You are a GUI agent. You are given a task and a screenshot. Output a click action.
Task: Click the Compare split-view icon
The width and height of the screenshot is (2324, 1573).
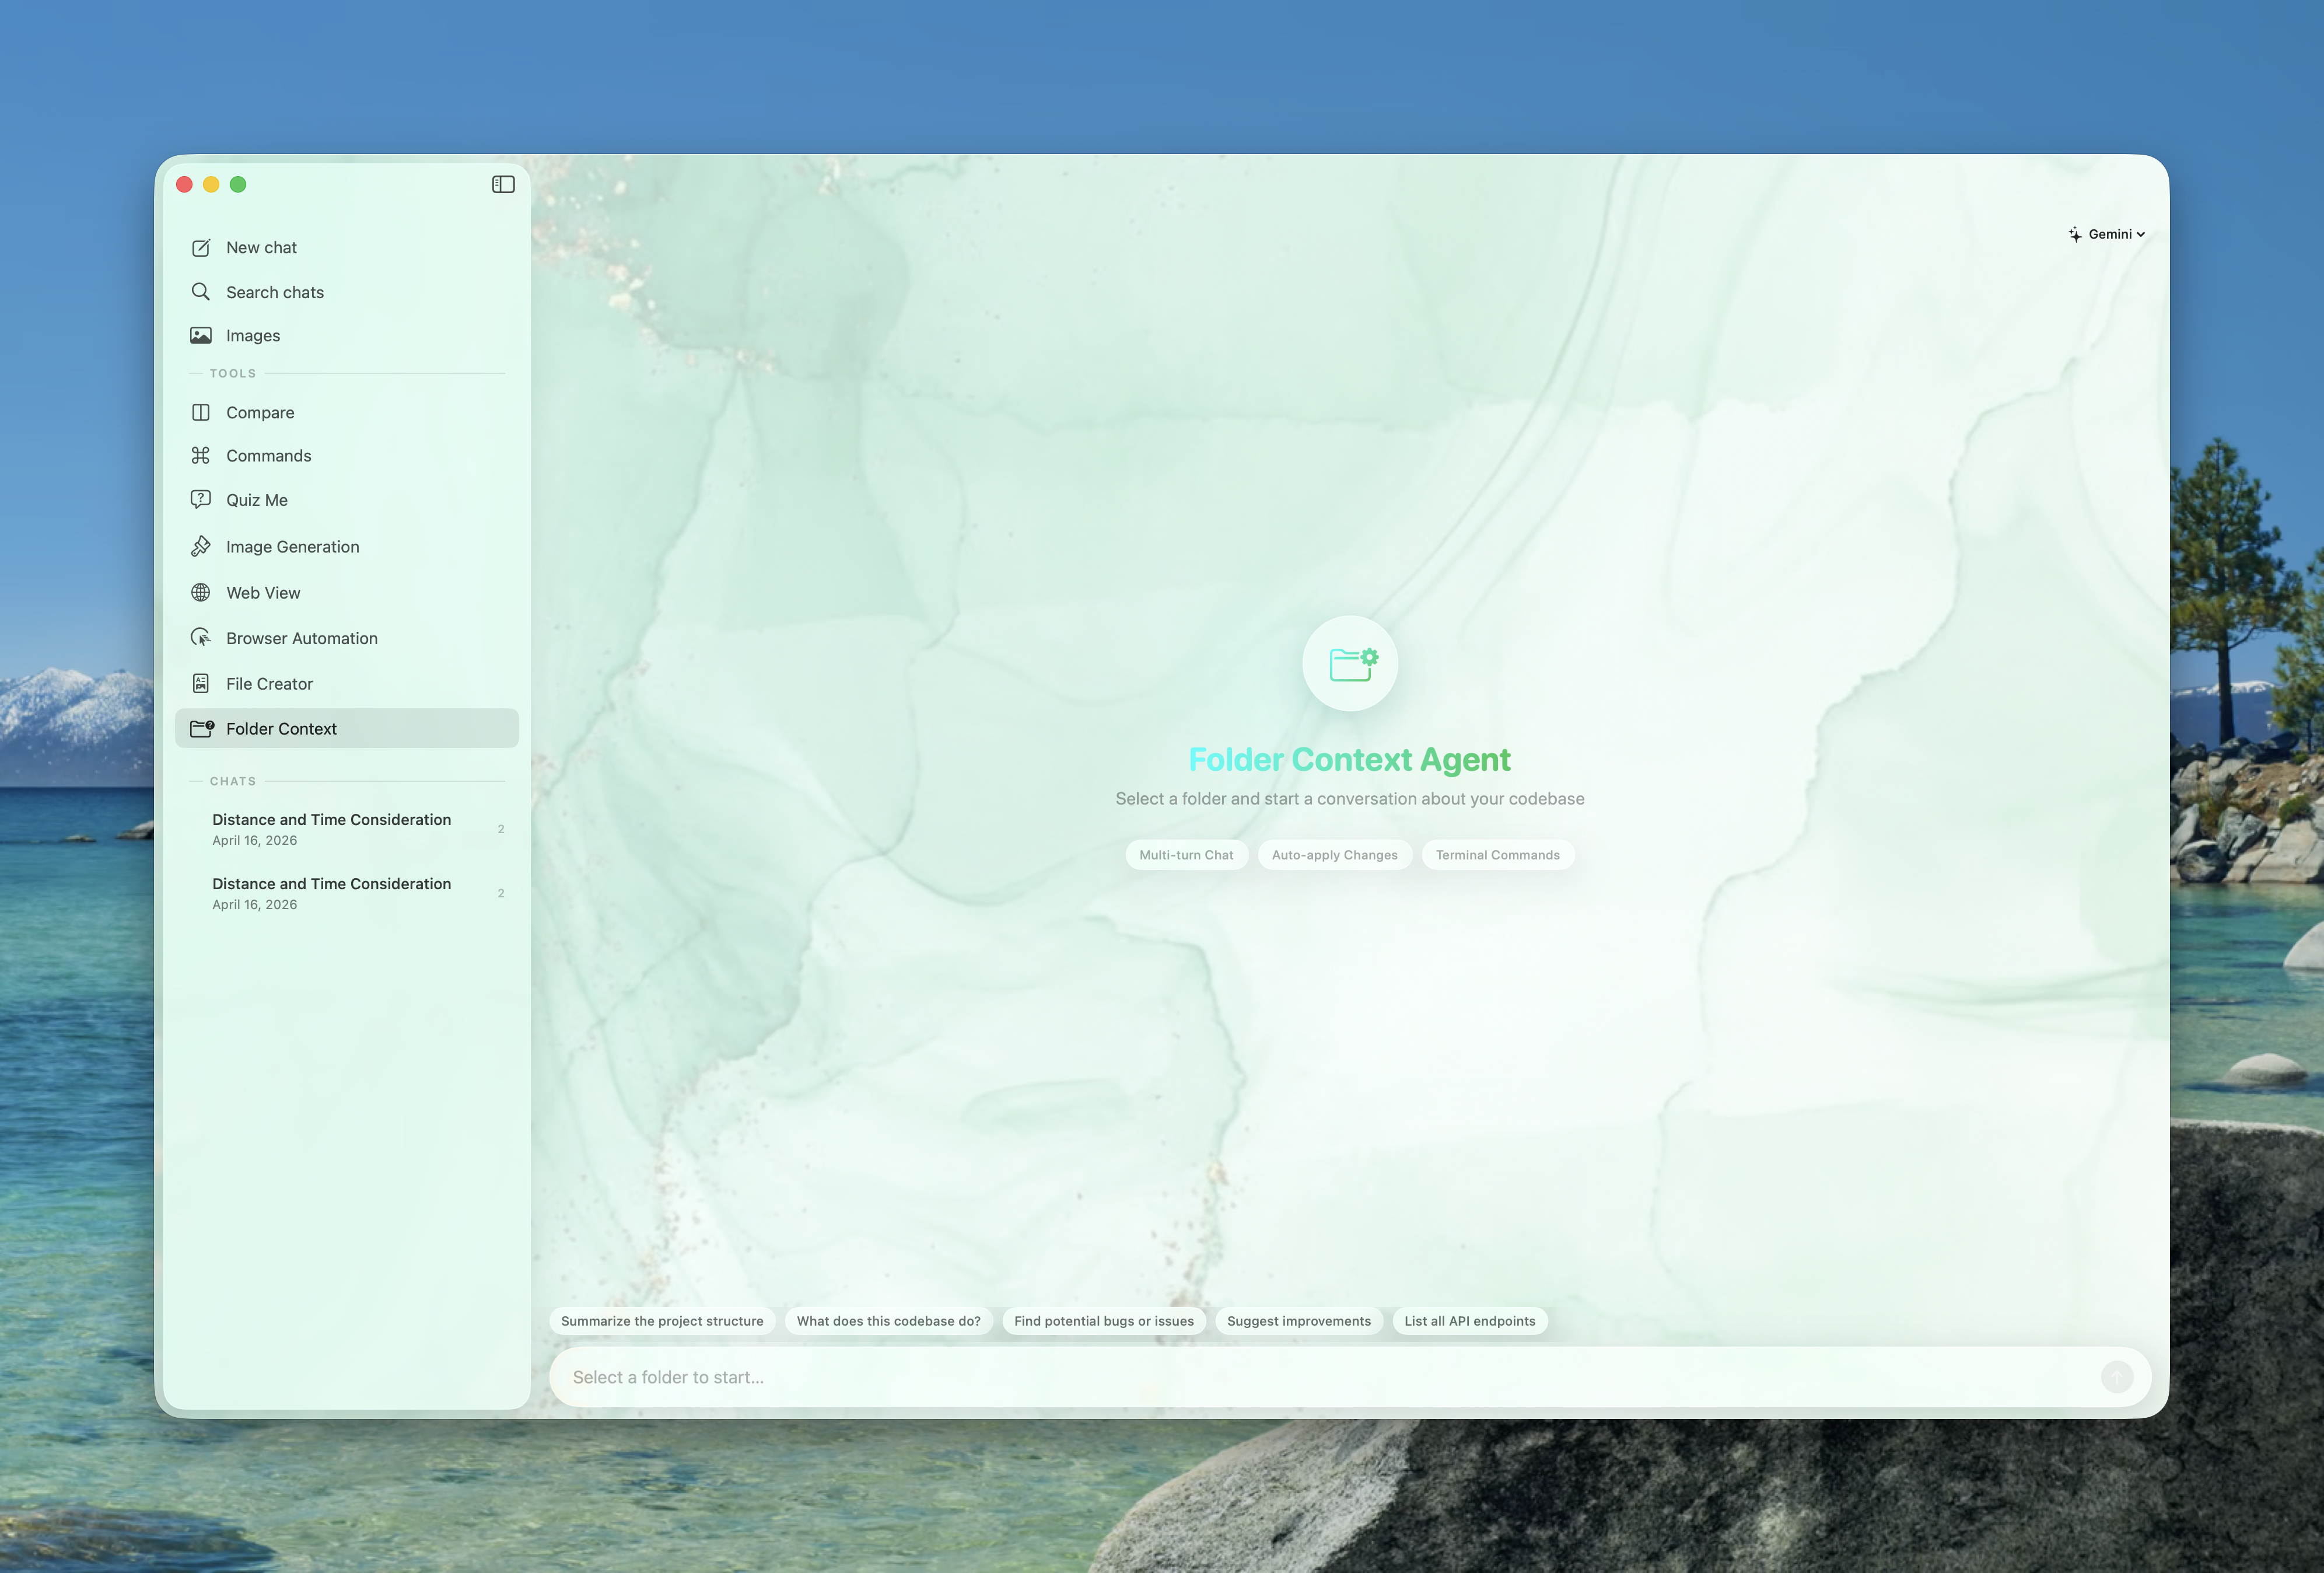pos(201,412)
